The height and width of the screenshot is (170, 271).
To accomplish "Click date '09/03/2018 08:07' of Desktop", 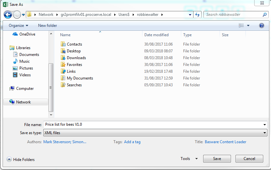I will (x=158, y=51).
